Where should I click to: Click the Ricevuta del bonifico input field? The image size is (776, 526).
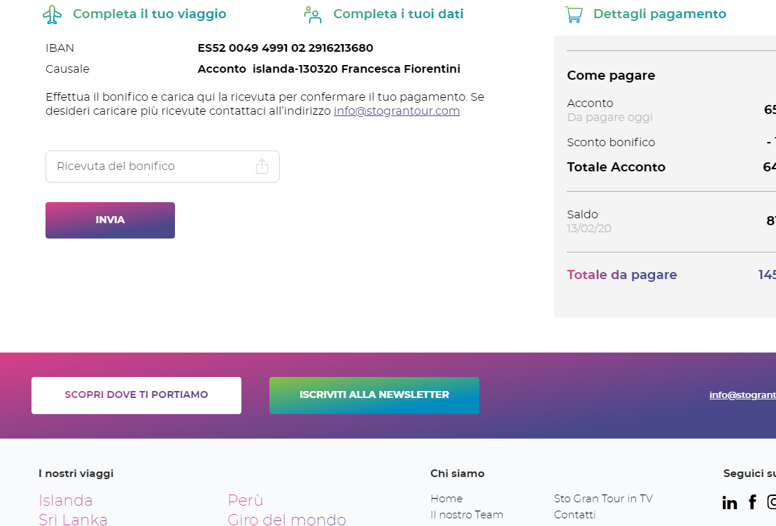[162, 166]
